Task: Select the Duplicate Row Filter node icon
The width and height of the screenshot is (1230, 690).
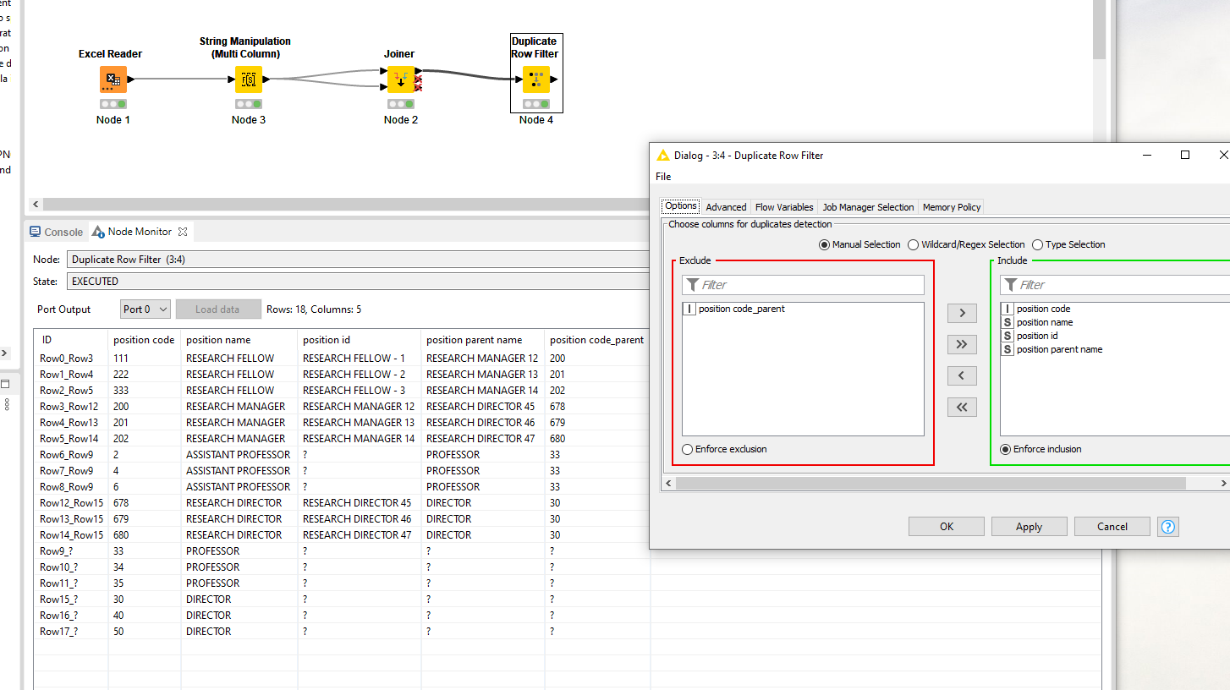Action: click(535, 79)
